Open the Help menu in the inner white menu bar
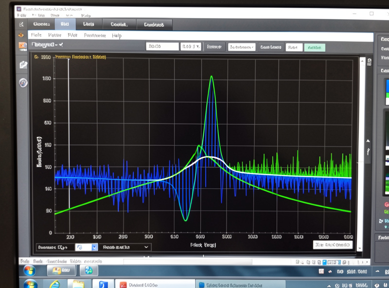The image size is (389, 288). 117,35
